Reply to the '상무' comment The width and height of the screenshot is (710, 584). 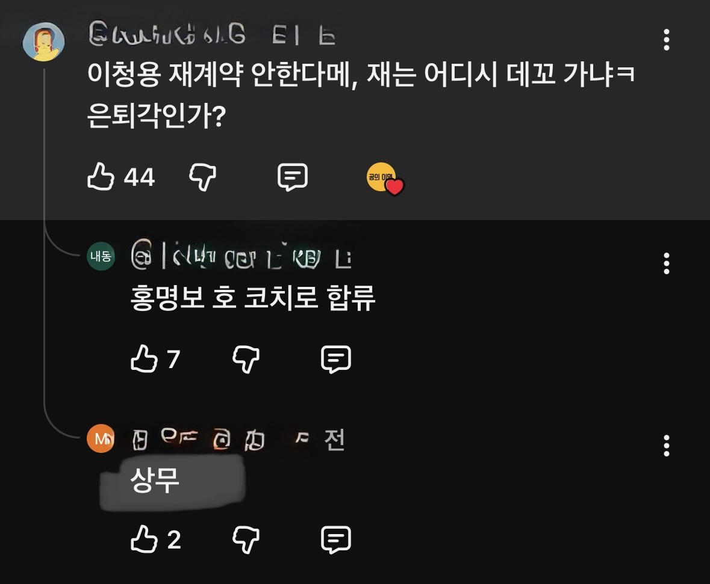point(336,539)
